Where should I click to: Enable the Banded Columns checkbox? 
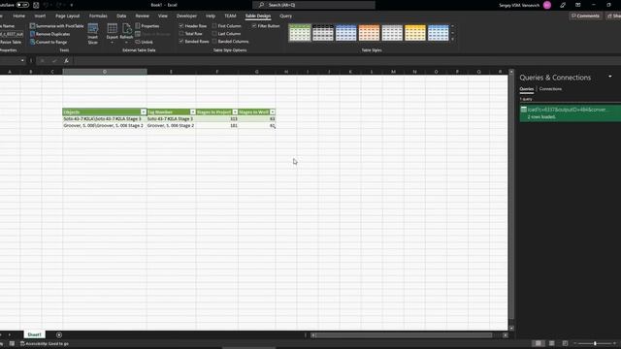[214, 41]
